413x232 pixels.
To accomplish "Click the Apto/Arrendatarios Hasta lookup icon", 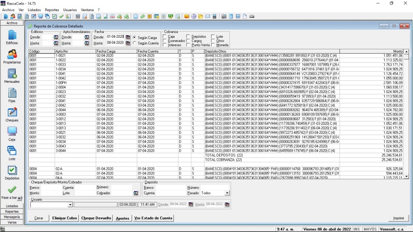I will (87, 43).
